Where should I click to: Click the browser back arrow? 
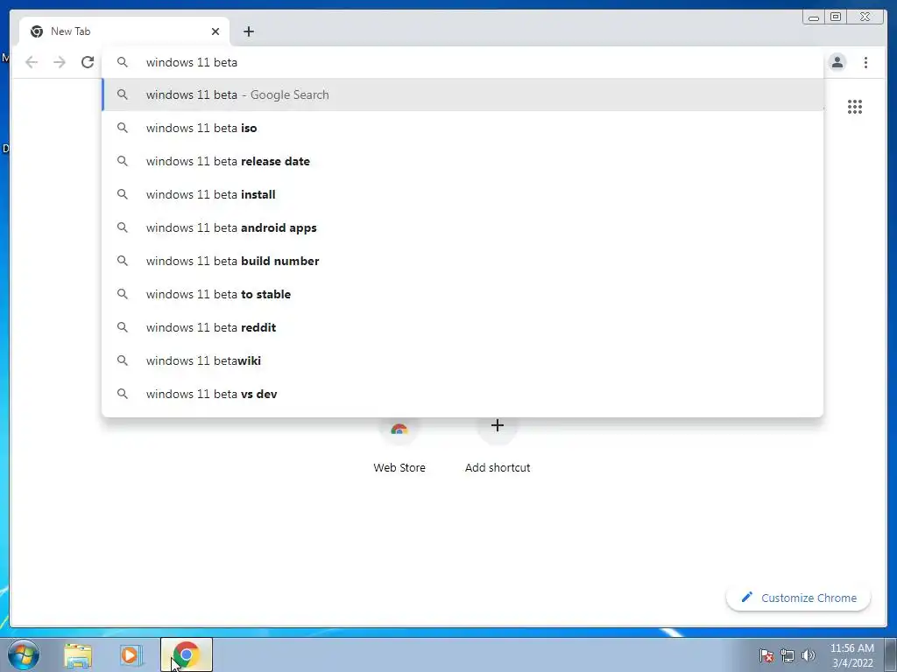click(32, 62)
